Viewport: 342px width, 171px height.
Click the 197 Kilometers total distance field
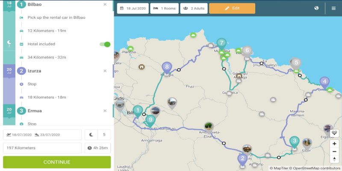42,148
